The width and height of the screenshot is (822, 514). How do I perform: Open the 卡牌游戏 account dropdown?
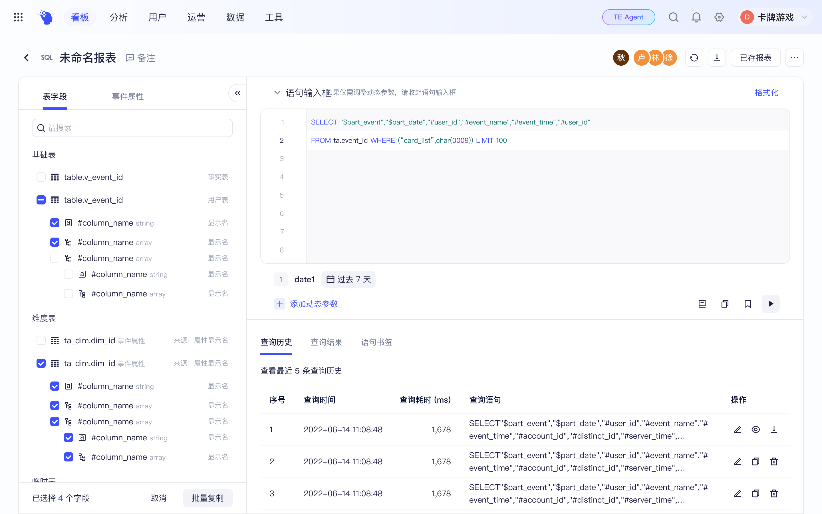click(x=775, y=17)
